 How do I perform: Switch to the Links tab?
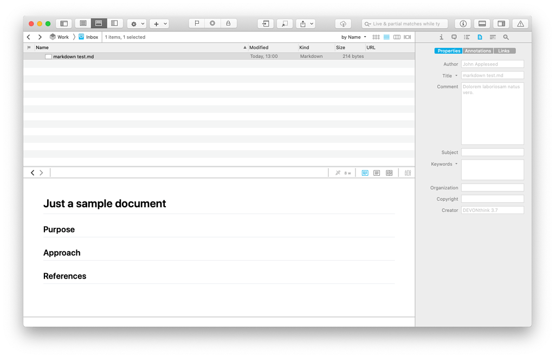(x=504, y=50)
